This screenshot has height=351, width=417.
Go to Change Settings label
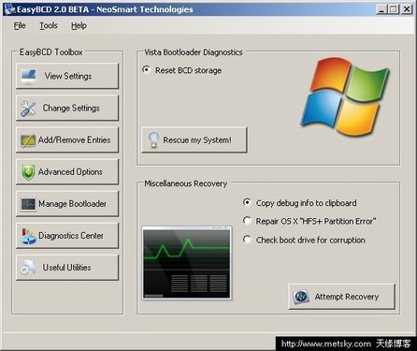click(x=71, y=108)
